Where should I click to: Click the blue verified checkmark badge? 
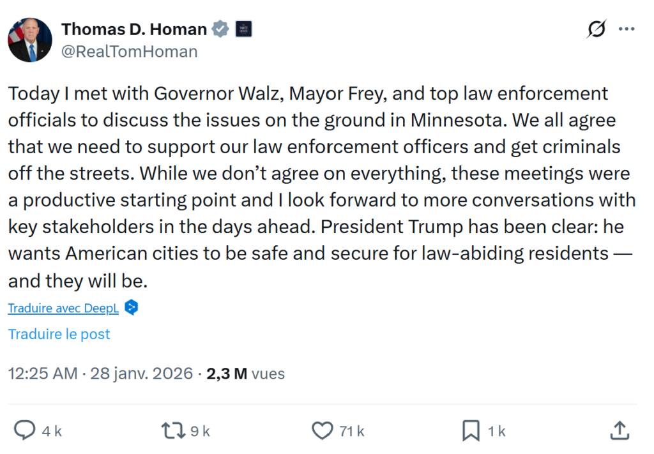point(220,29)
